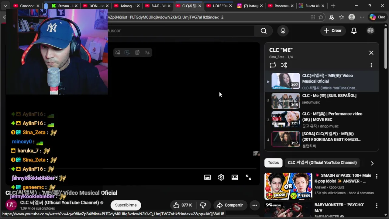Switch player to theater mode

[x=235, y=177]
